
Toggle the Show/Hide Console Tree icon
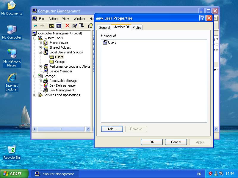[59, 26]
